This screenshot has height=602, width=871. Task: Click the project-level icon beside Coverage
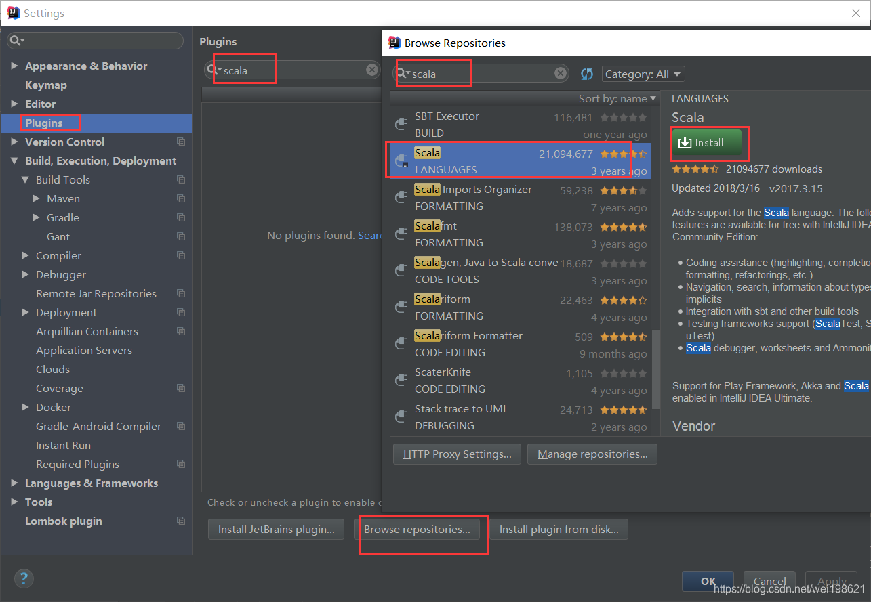click(x=181, y=388)
